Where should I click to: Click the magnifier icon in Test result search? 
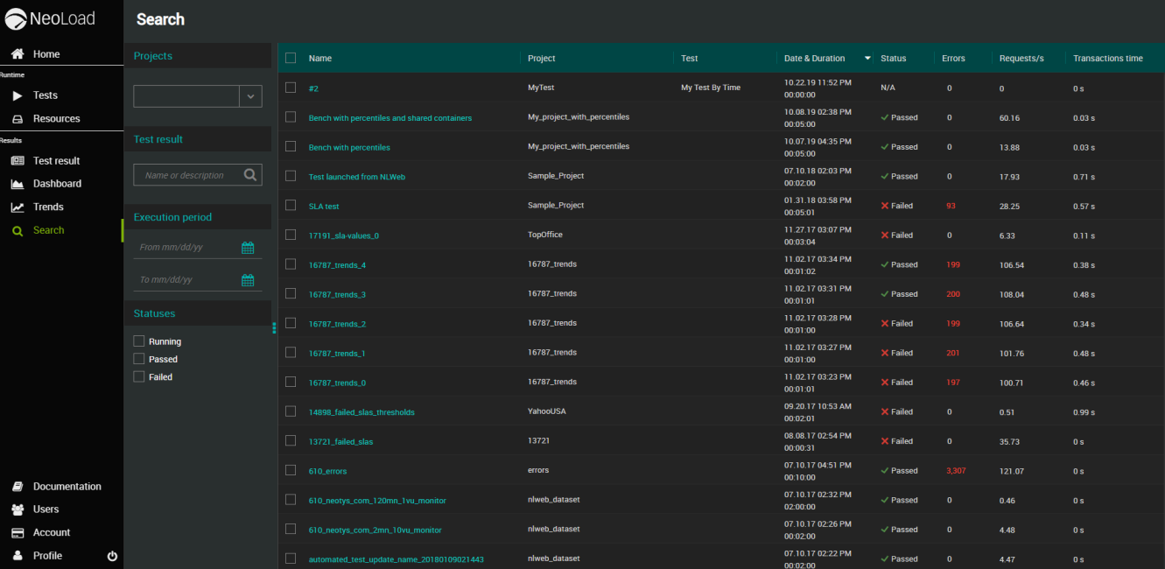pos(250,175)
